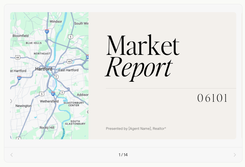Click the page indicator showing 1 of 14

click(122, 155)
